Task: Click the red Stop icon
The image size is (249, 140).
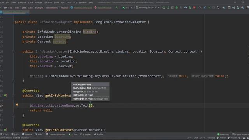Action: (x=195, y=7)
